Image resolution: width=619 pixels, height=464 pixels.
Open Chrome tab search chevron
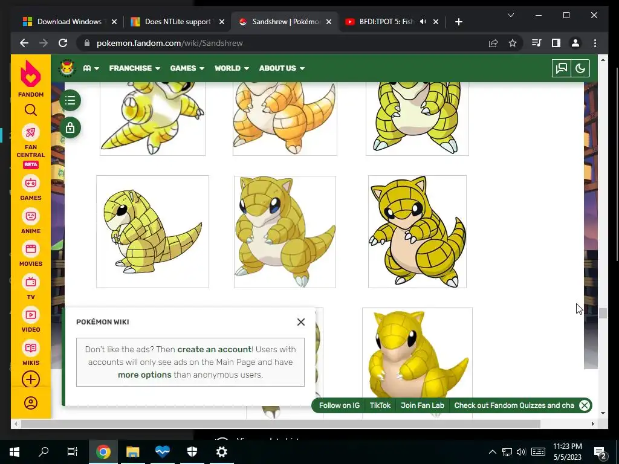510,15
